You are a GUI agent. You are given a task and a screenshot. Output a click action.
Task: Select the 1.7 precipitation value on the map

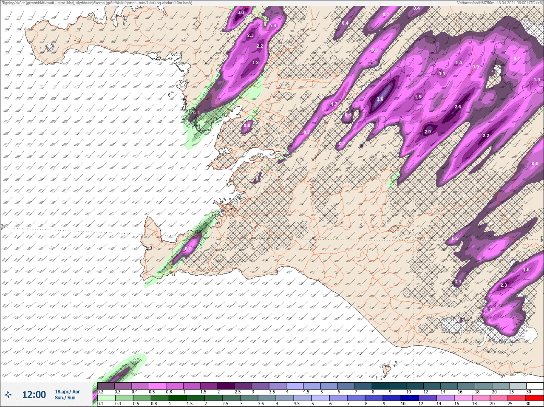[x=334, y=104]
